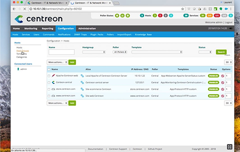Click the disable icon for Apache-Centreon-web host
The height and width of the screenshot is (152, 240).
pyautogui.click(x=222, y=76)
